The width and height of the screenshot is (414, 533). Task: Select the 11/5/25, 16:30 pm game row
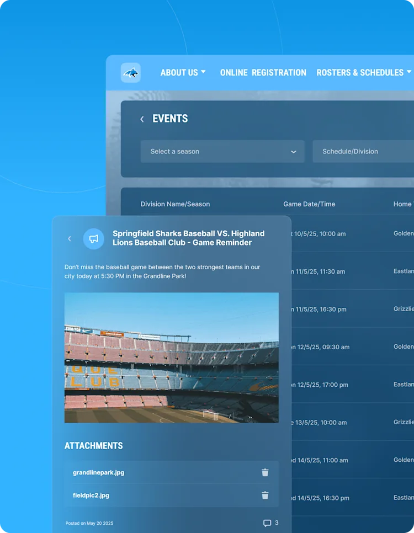352,308
